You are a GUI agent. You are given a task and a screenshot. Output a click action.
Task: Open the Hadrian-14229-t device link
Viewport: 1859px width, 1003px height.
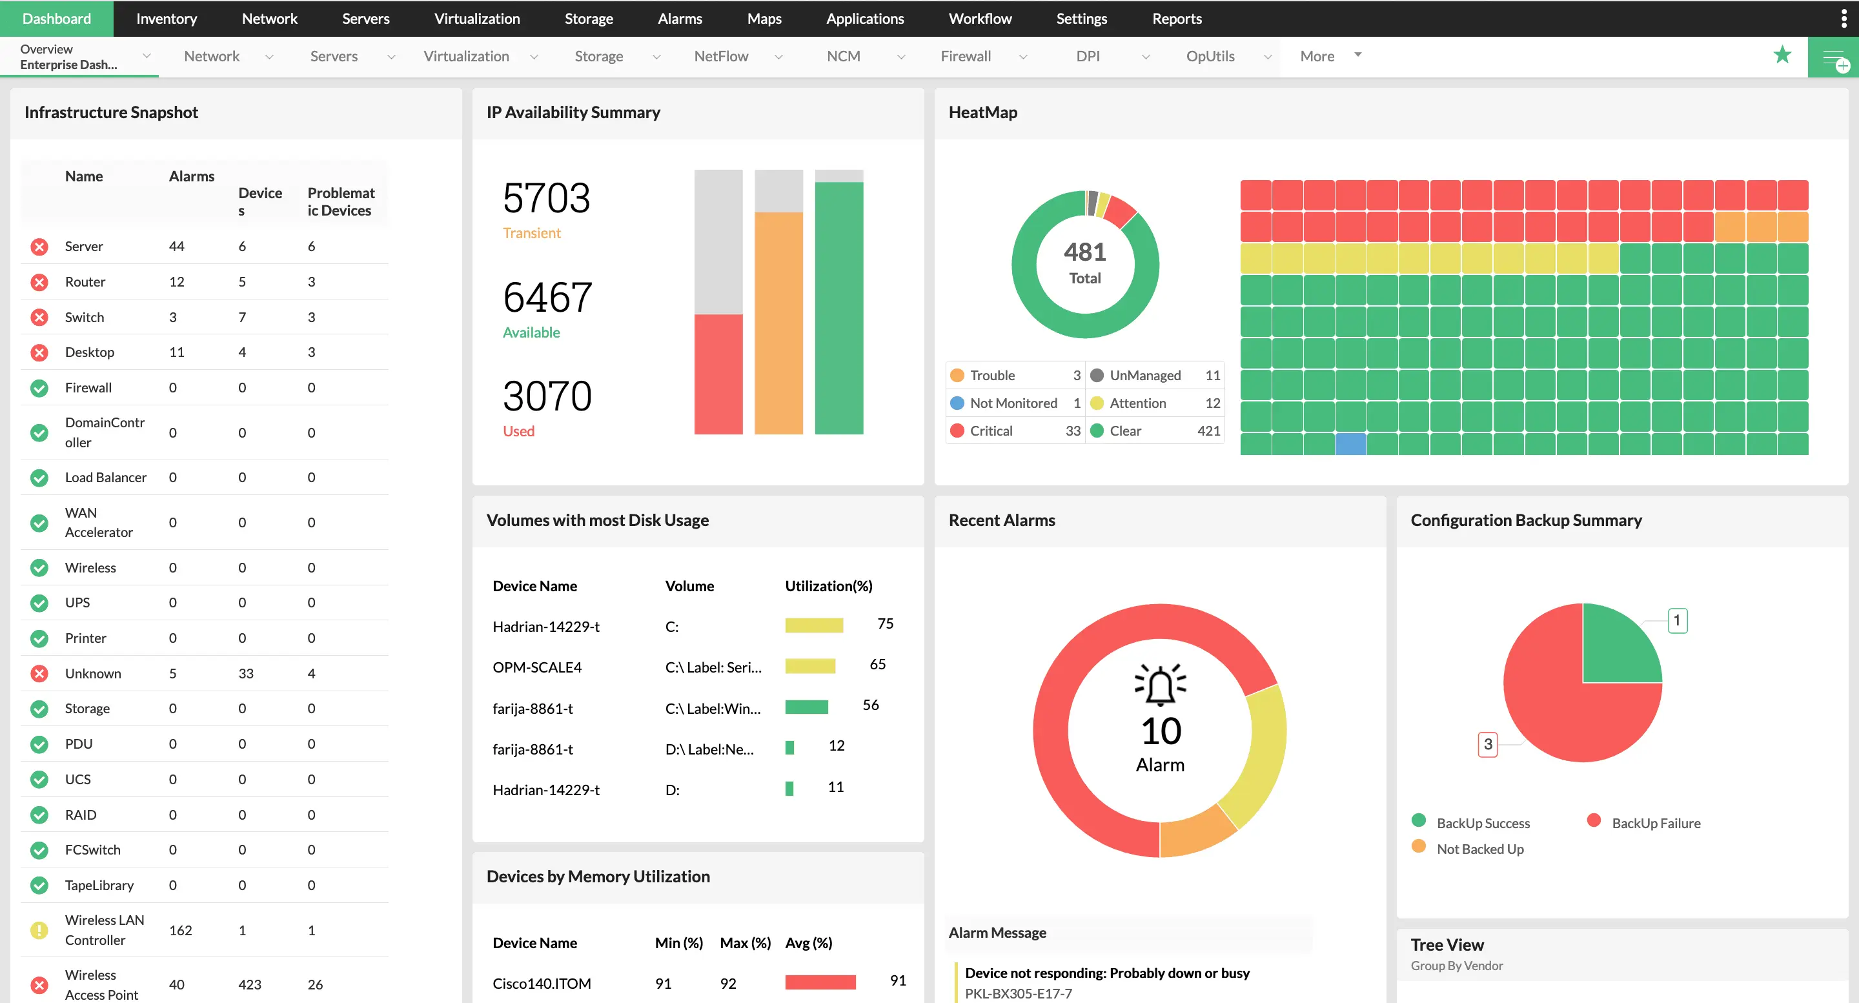(546, 626)
